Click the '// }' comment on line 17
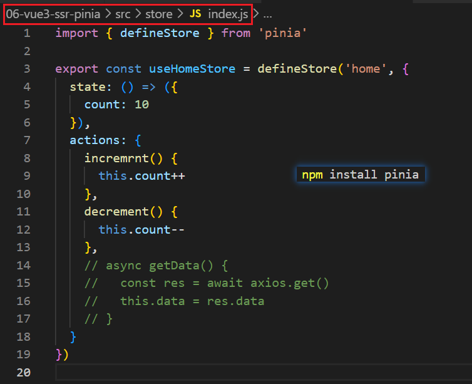 coord(98,319)
